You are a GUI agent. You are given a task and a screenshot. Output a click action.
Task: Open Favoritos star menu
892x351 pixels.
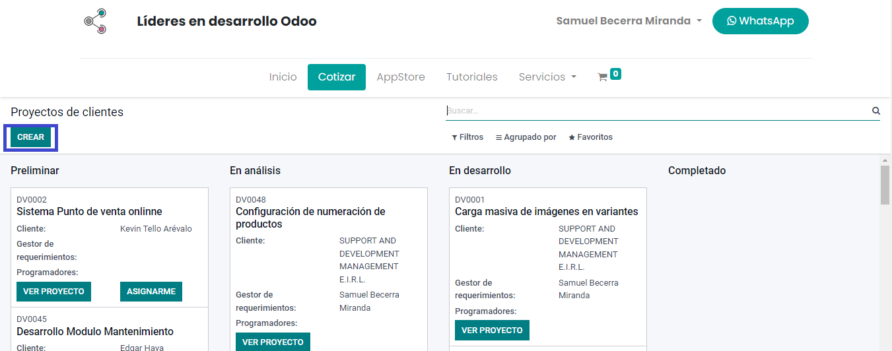click(x=590, y=137)
